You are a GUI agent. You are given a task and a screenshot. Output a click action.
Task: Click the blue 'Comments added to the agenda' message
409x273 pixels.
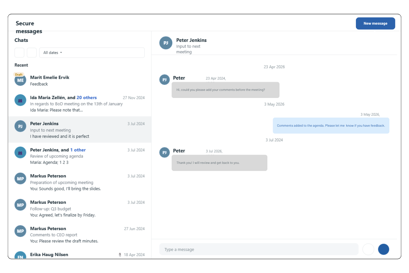331,126
